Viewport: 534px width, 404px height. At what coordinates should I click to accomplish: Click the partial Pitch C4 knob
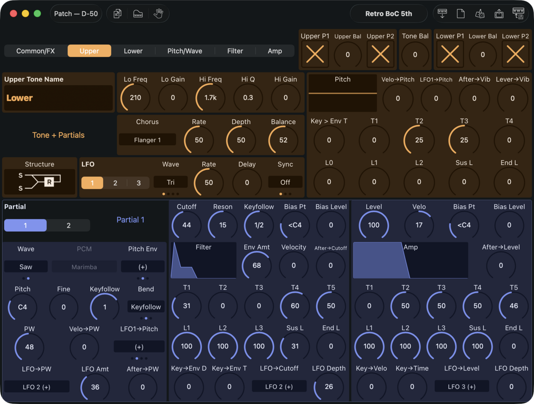pos(22,307)
